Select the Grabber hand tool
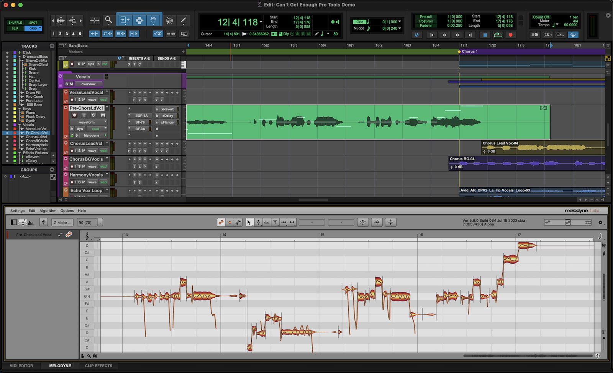The width and height of the screenshot is (613, 373). 153,20
